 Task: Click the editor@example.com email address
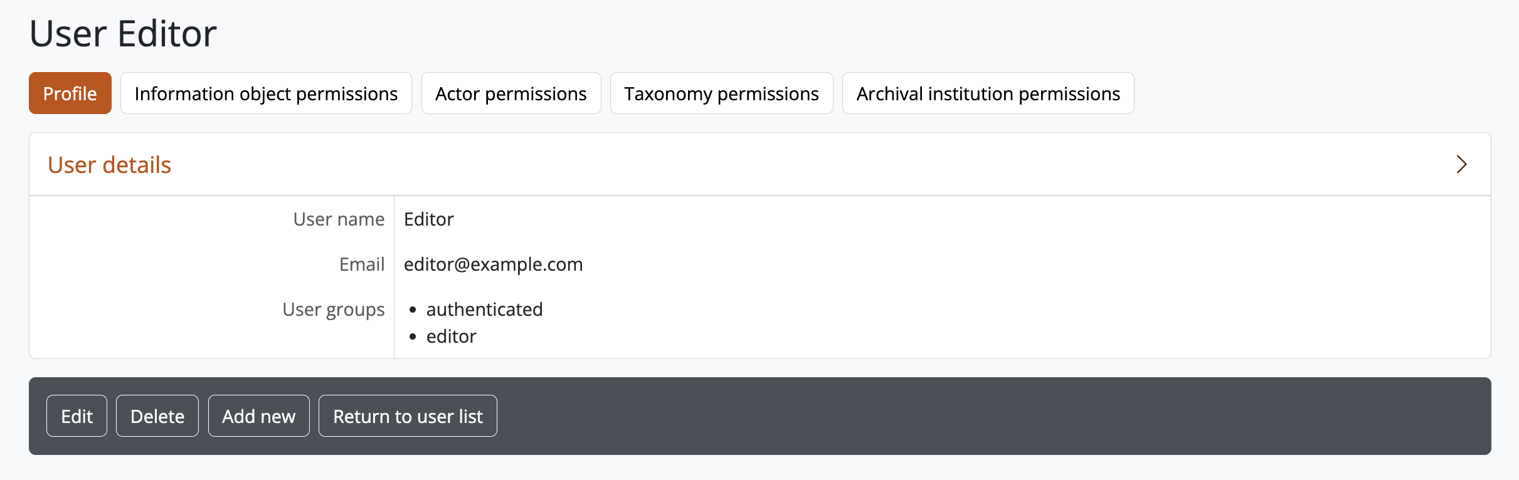pos(493,264)
